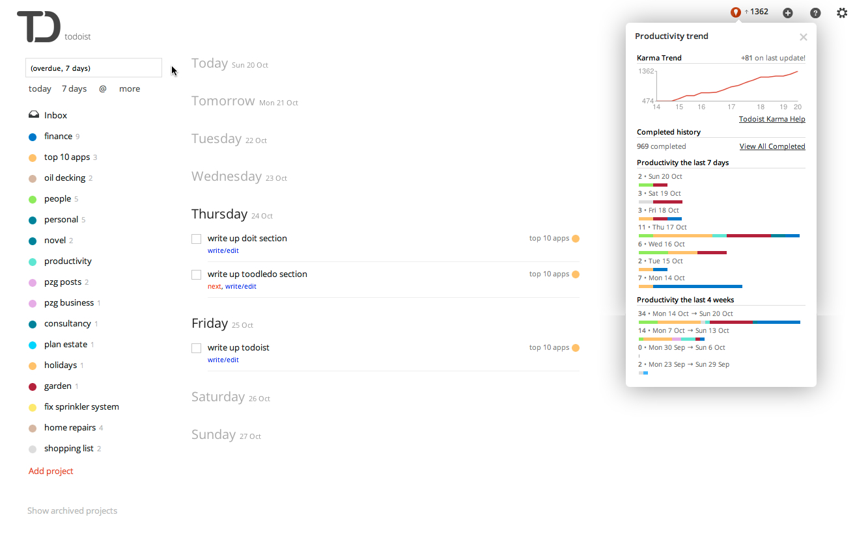
Task: Click the Karma flame icon
Action: (x=735, y=12)
